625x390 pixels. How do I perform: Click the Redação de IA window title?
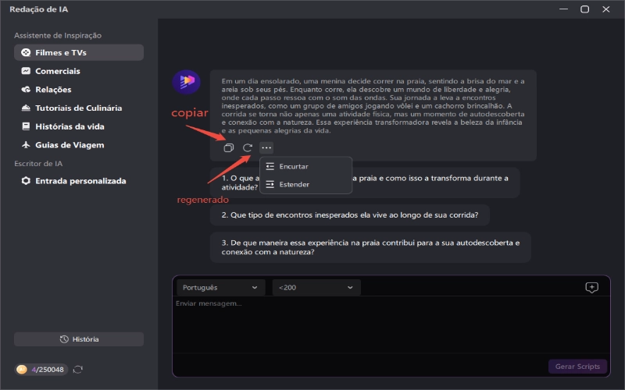point(38,9)
